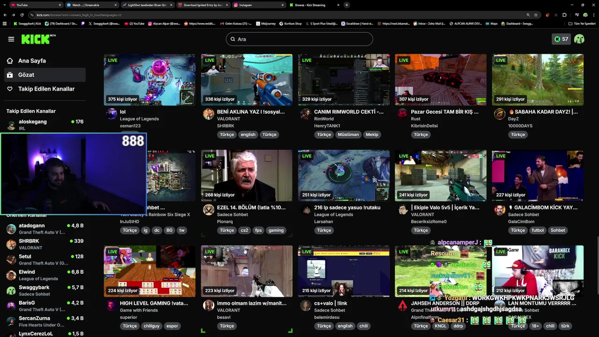
Task: Open besavl VALORANT stream thumbnail
Action: [x=247, y=271]
